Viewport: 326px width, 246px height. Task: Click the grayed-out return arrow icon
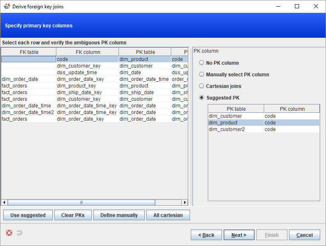pos(19,233)
